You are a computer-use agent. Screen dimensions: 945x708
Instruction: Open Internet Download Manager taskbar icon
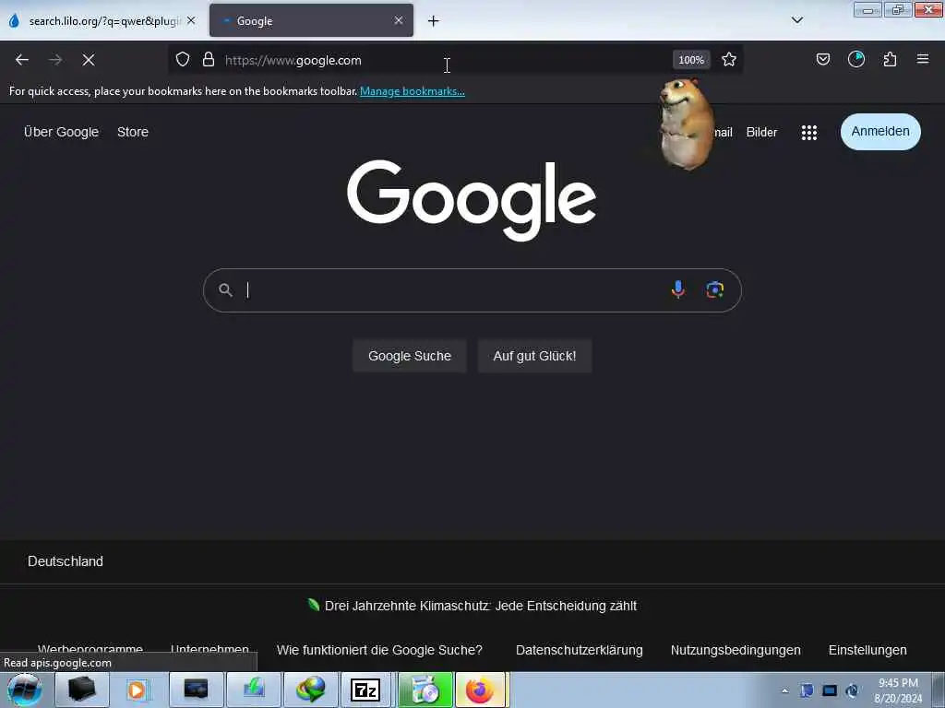[x=310, y=690]
